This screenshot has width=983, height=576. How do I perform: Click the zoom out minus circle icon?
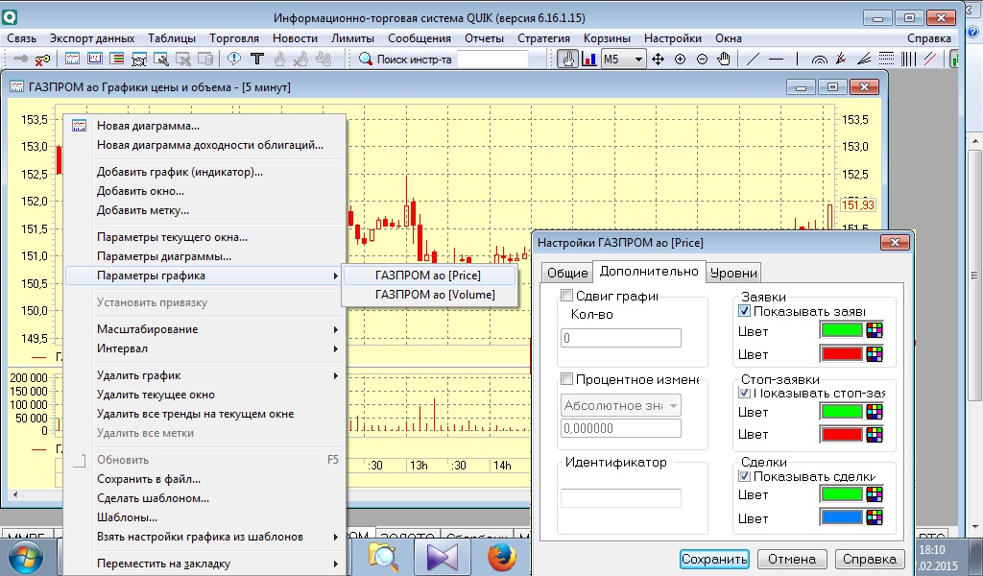pos(702,59)
